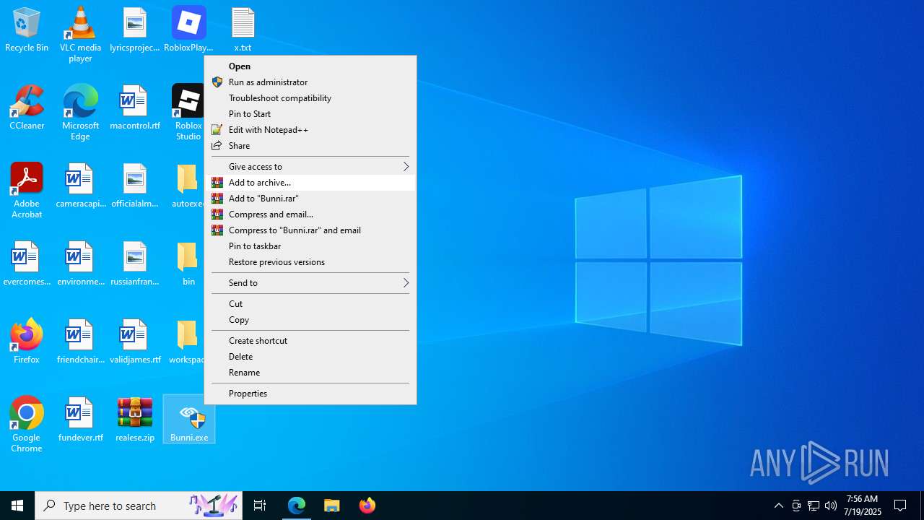This screenshot has height=520, width=924.
Task: Open Adobe Acrobat desktop shortcut
Action: [x=27, y=190]
